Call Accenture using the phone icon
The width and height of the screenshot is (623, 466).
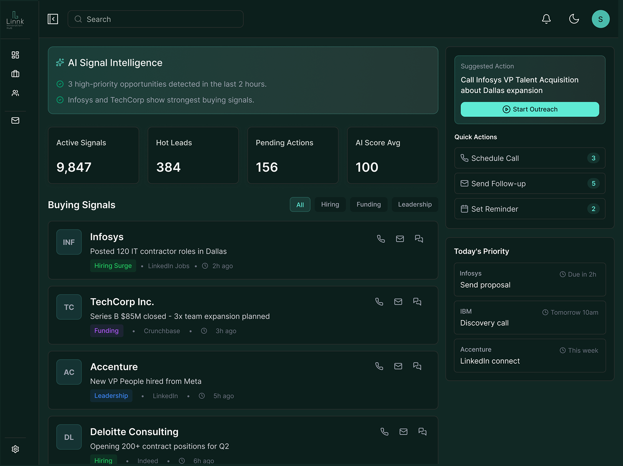(379, 366)
